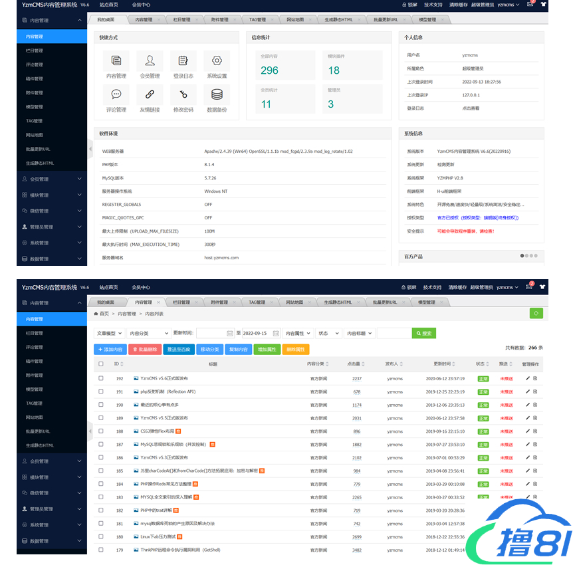Click the red 批量删除 button

pos(144,349)
